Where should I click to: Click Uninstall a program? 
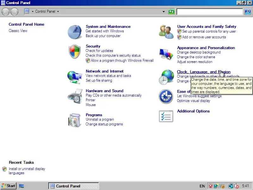[100, 120]
